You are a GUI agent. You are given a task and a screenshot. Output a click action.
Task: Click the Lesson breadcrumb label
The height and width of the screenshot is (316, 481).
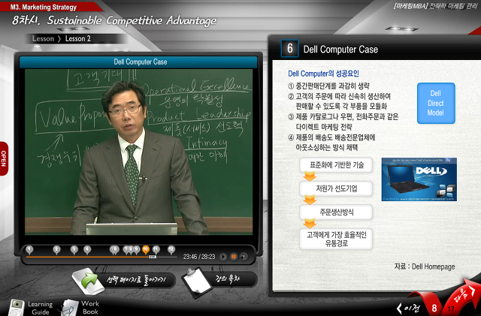tap(43, 38)
